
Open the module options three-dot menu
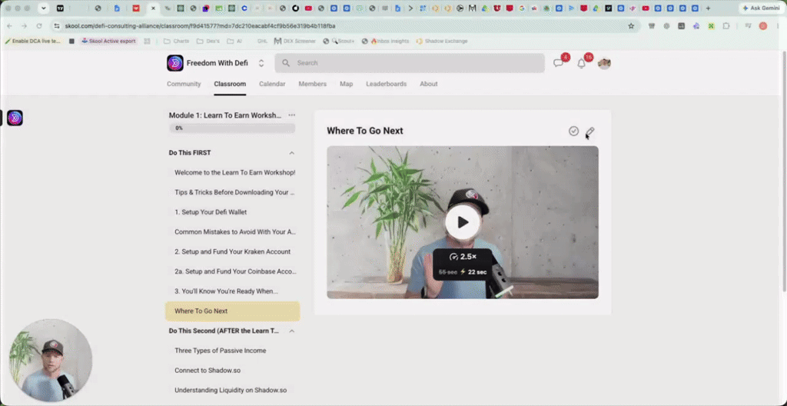coord(291,115)
